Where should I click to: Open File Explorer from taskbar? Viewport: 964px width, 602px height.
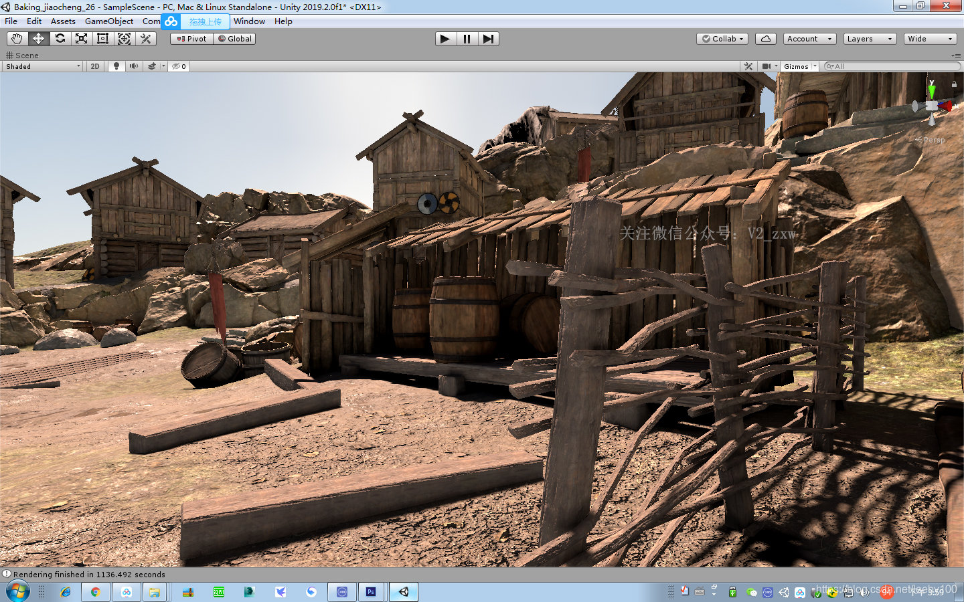[x=155, y=592]
